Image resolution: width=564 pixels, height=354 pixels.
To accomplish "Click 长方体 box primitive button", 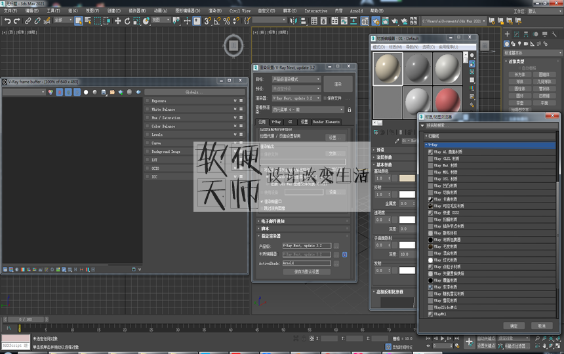I will 519,75.
